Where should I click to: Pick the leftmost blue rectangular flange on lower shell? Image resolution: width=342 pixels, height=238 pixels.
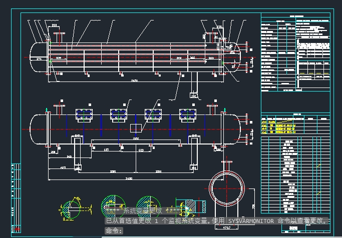84,114
